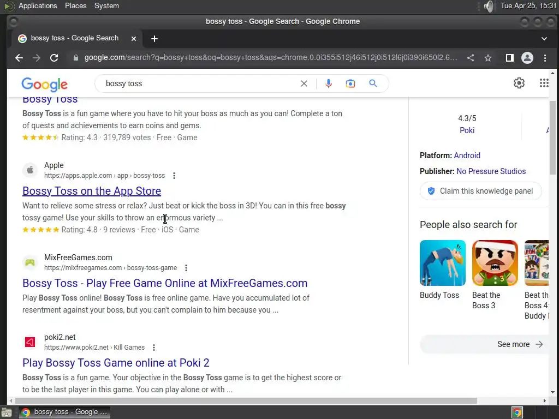Open No Pressure Studios publisher link
The width and height of the screenshot is (559, 419).
click(x=491, y=171)
